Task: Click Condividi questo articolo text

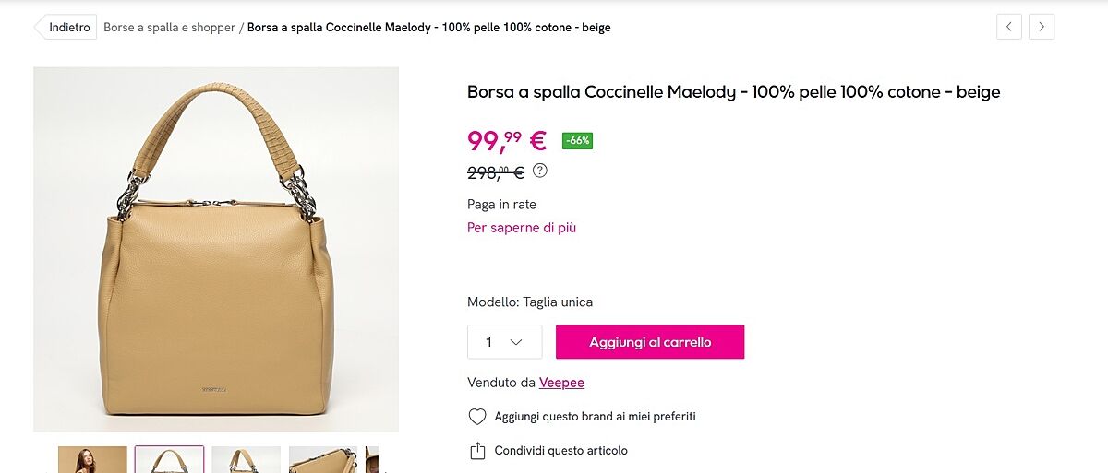Action: pyautogui.click(x=560, y=451)
